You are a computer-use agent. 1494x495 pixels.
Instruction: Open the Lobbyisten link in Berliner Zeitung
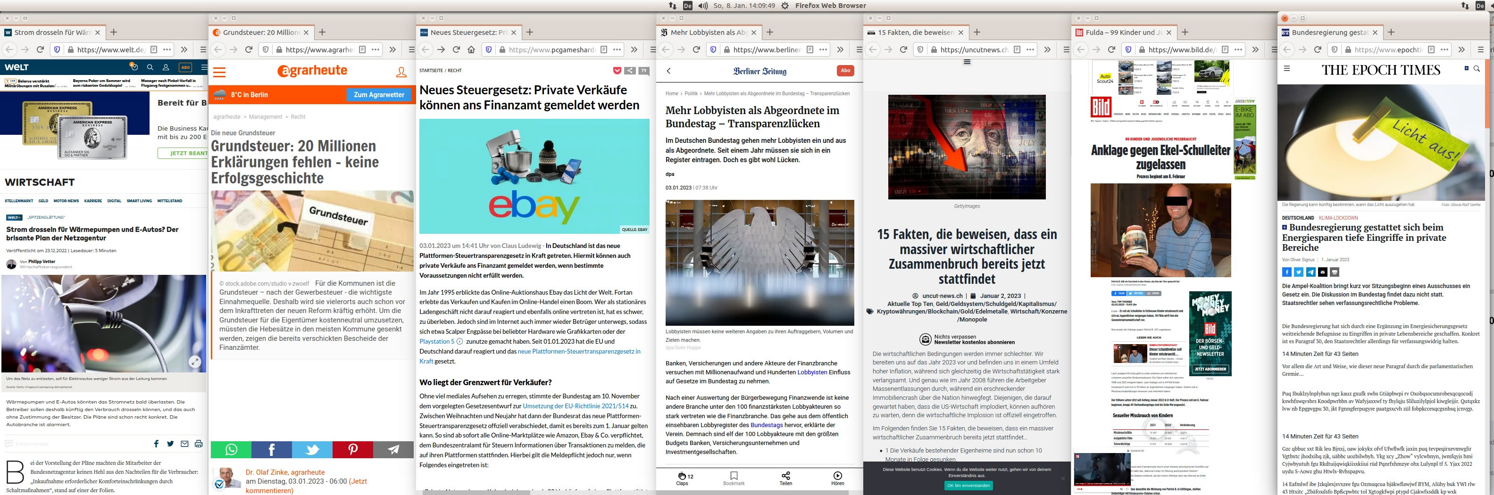tap(812, 372)
